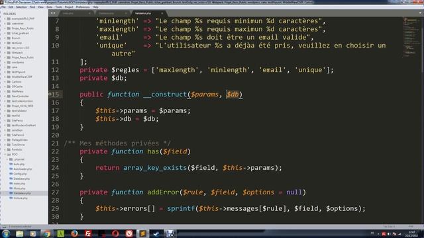The image size is (424, 238).
Task: Close the Database.php tab
Action: pyautogui.click(x=126, y=13)
